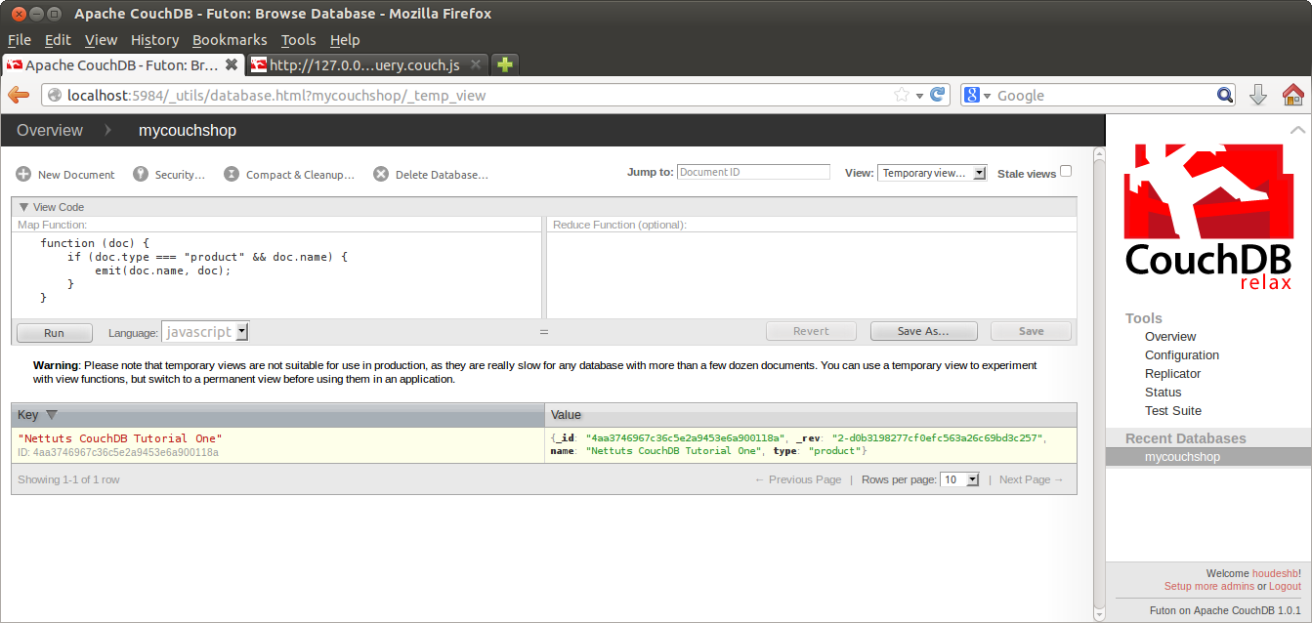The image size is (1312, 623).
Task: Open the Bookmarks menu
Action: (230, 40)
